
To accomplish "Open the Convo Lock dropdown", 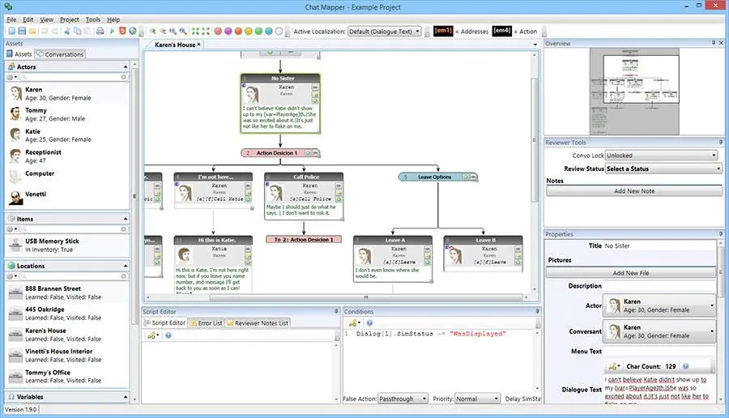I will 661,156.
